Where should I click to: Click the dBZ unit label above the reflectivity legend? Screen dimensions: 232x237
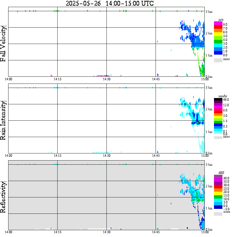click(221, 173)
